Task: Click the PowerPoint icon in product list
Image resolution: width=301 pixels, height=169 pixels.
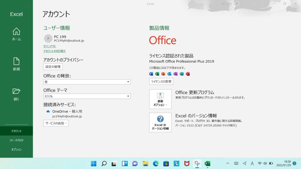Action: [163, 74]
